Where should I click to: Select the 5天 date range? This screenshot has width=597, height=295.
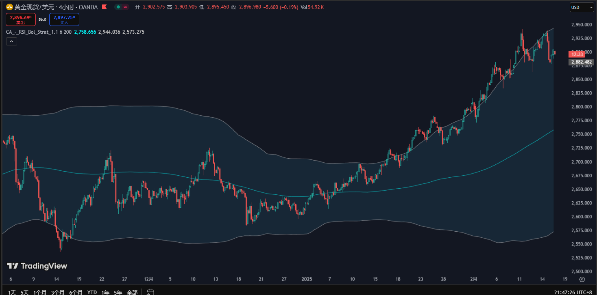[24, 292]
